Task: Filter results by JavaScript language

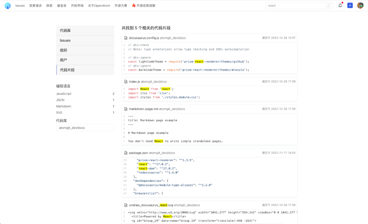Action: point(85,94)
